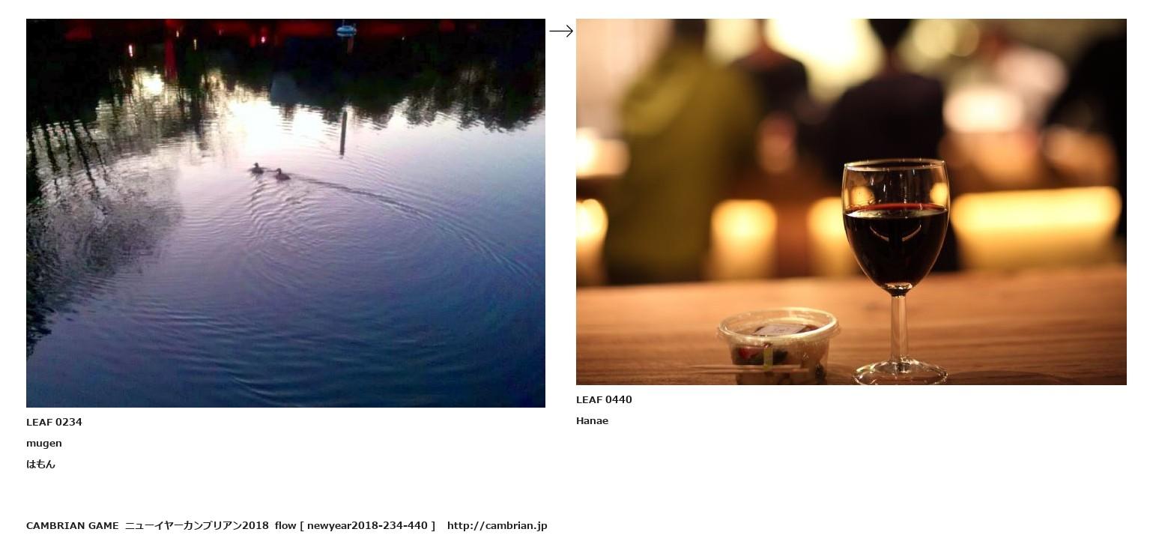
Task: Open the http://cambrian.jp link
Action: point(497,525)
